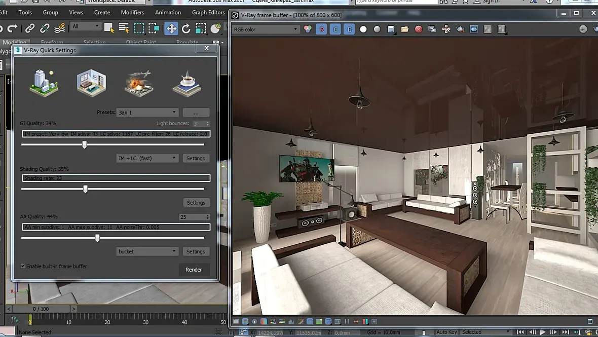598x337 pixels.
Task: Expand the ribbon options arrow beside Populate
Action: pyautogui.click(x=221, y=43)
